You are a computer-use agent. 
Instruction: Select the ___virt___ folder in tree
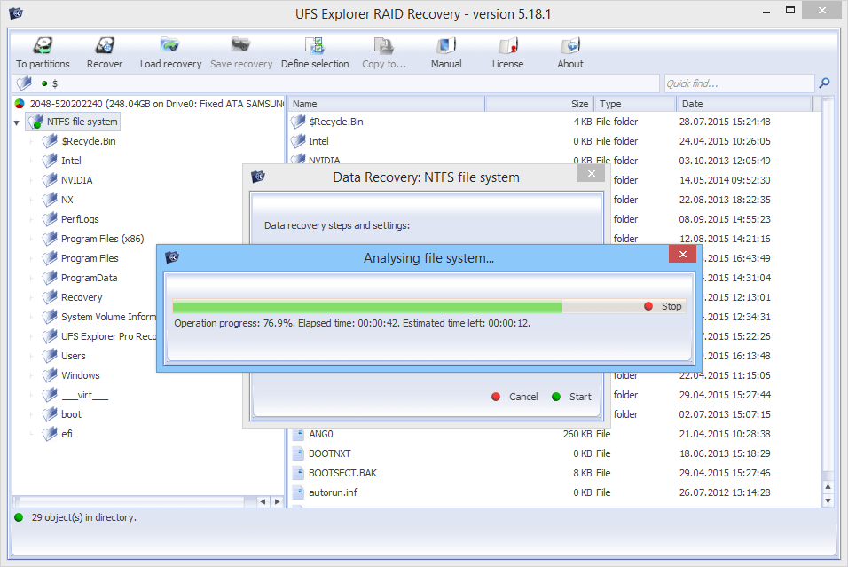85,395
